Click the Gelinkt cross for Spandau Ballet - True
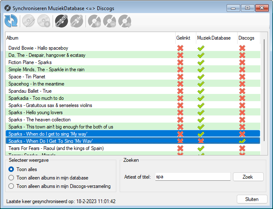 (180, 91)
